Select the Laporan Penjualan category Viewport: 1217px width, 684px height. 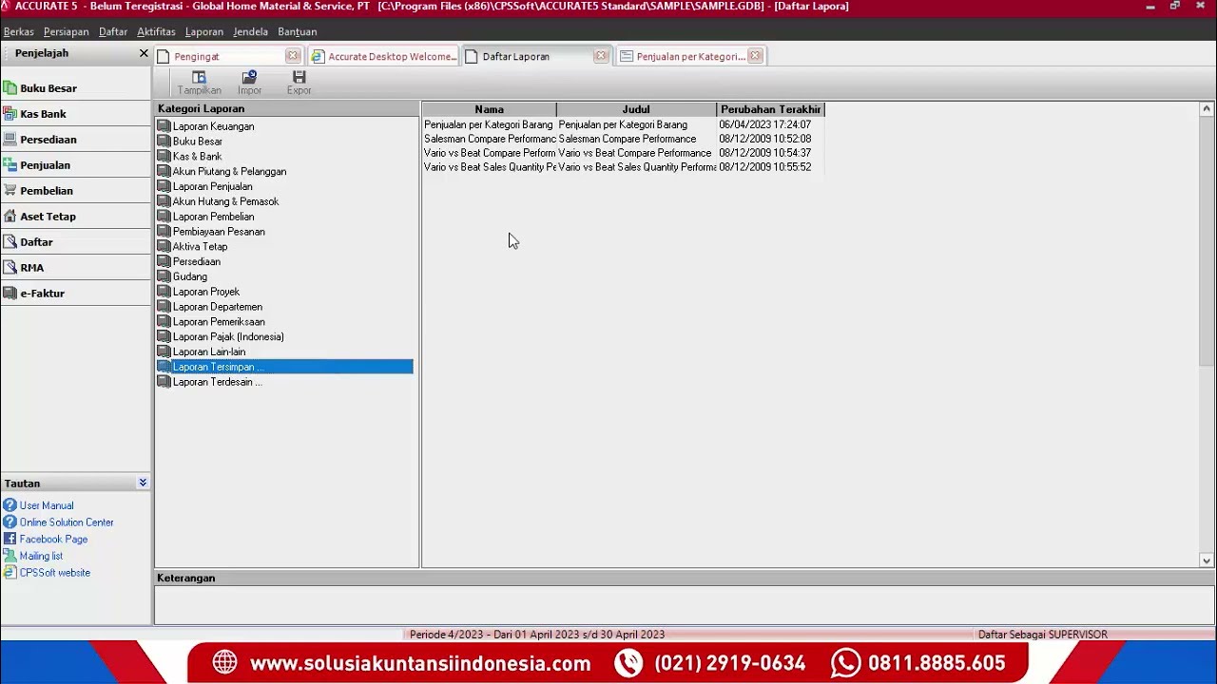[x=212, y=187]
